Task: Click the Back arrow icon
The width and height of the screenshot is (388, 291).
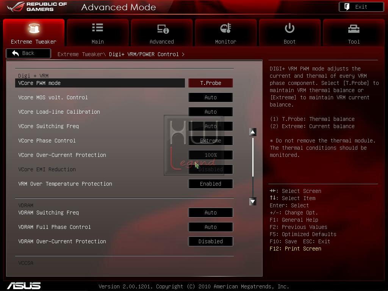Action: 15,53
